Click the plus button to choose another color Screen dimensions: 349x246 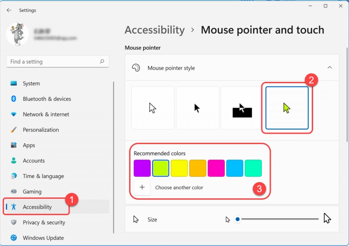pos(142,187)
